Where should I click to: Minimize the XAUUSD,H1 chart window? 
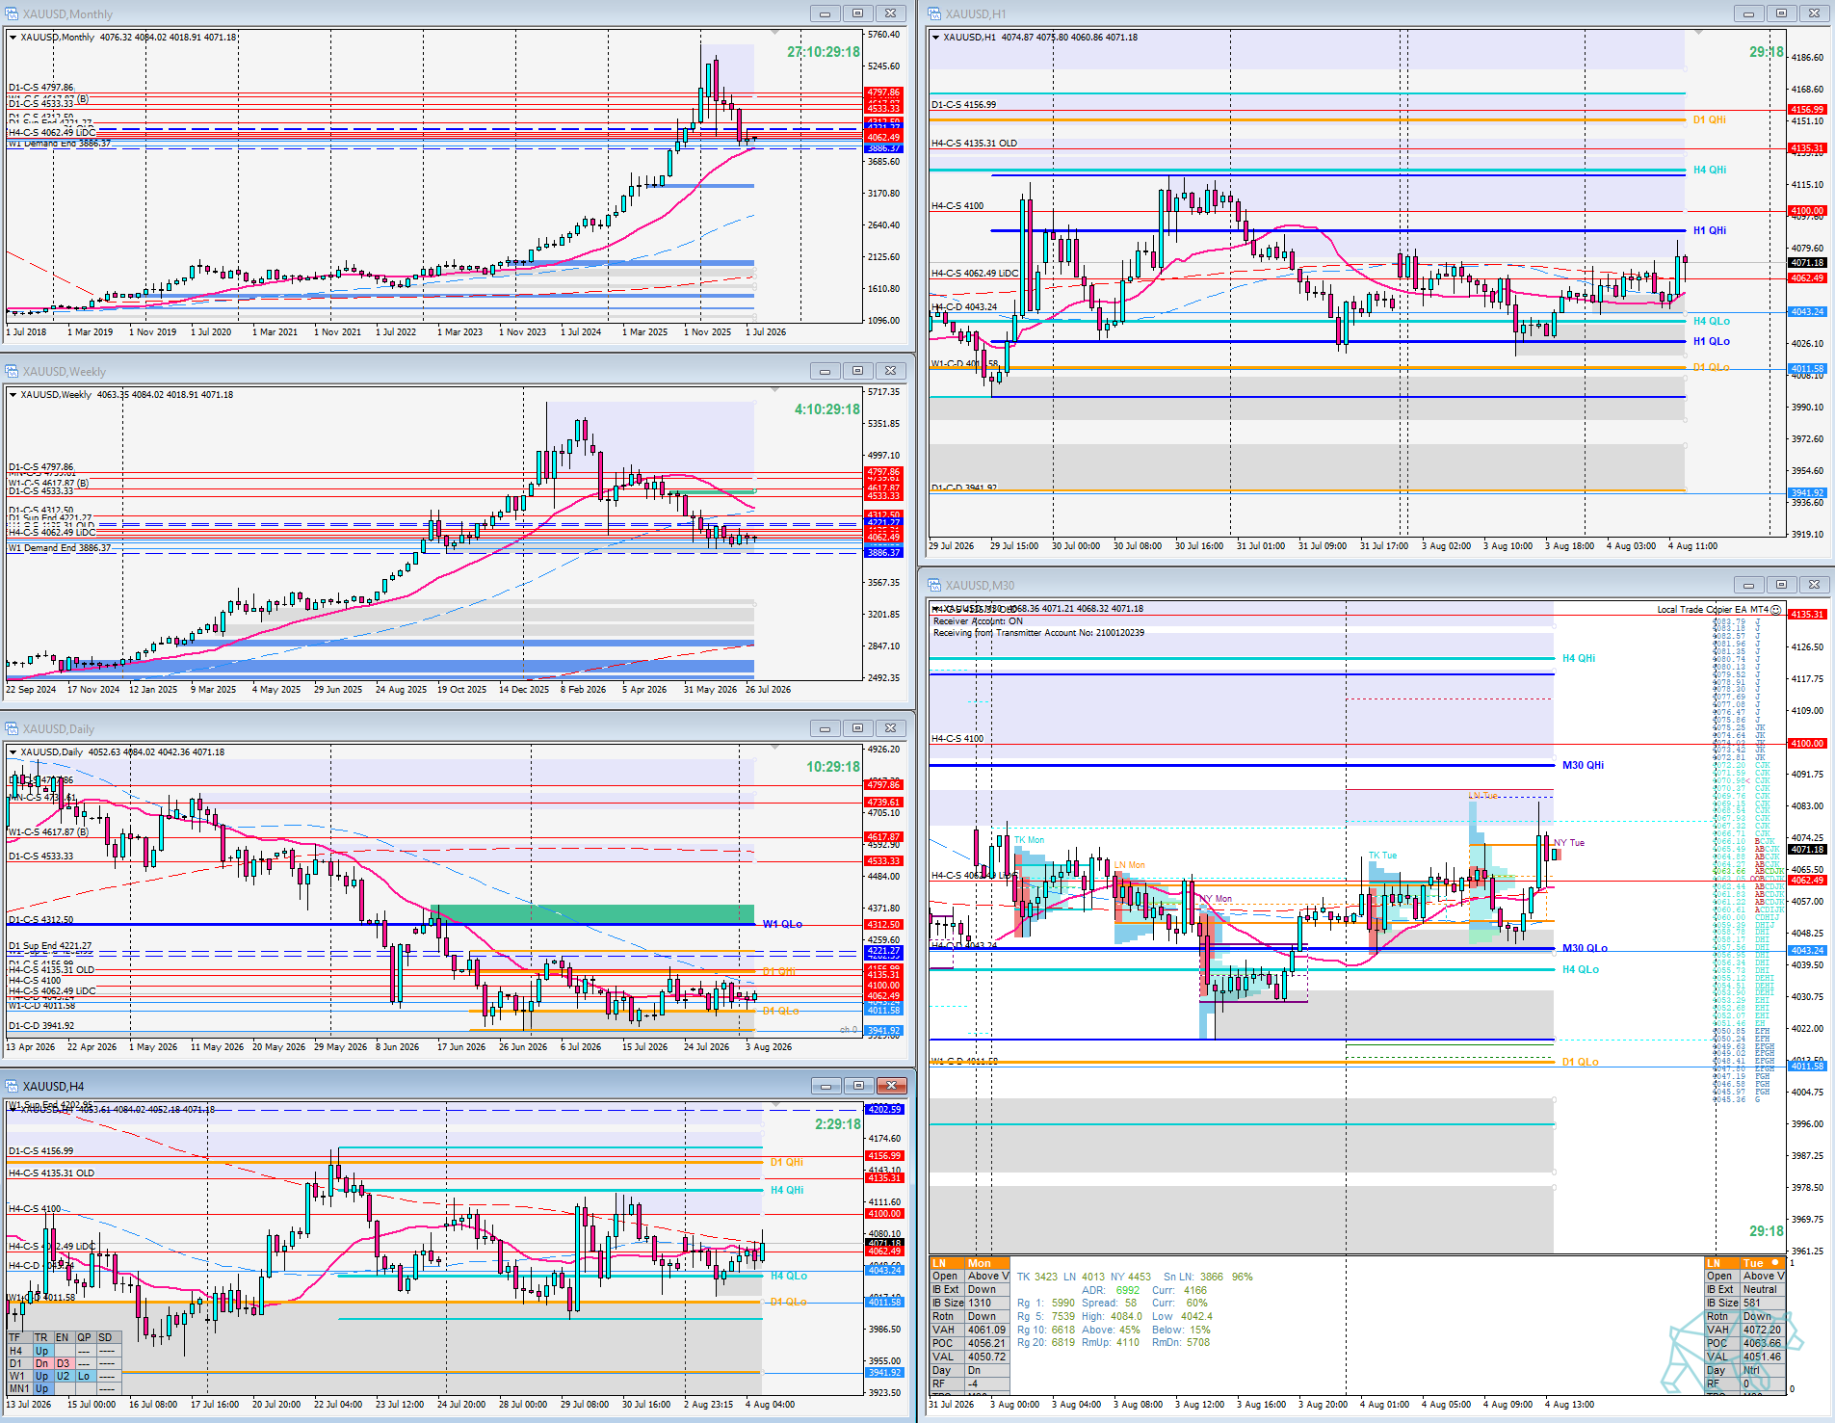coord(1748,13)
